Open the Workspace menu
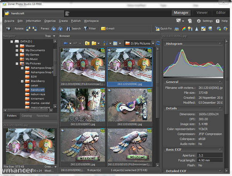232x176 pixels. coord(91,21)
